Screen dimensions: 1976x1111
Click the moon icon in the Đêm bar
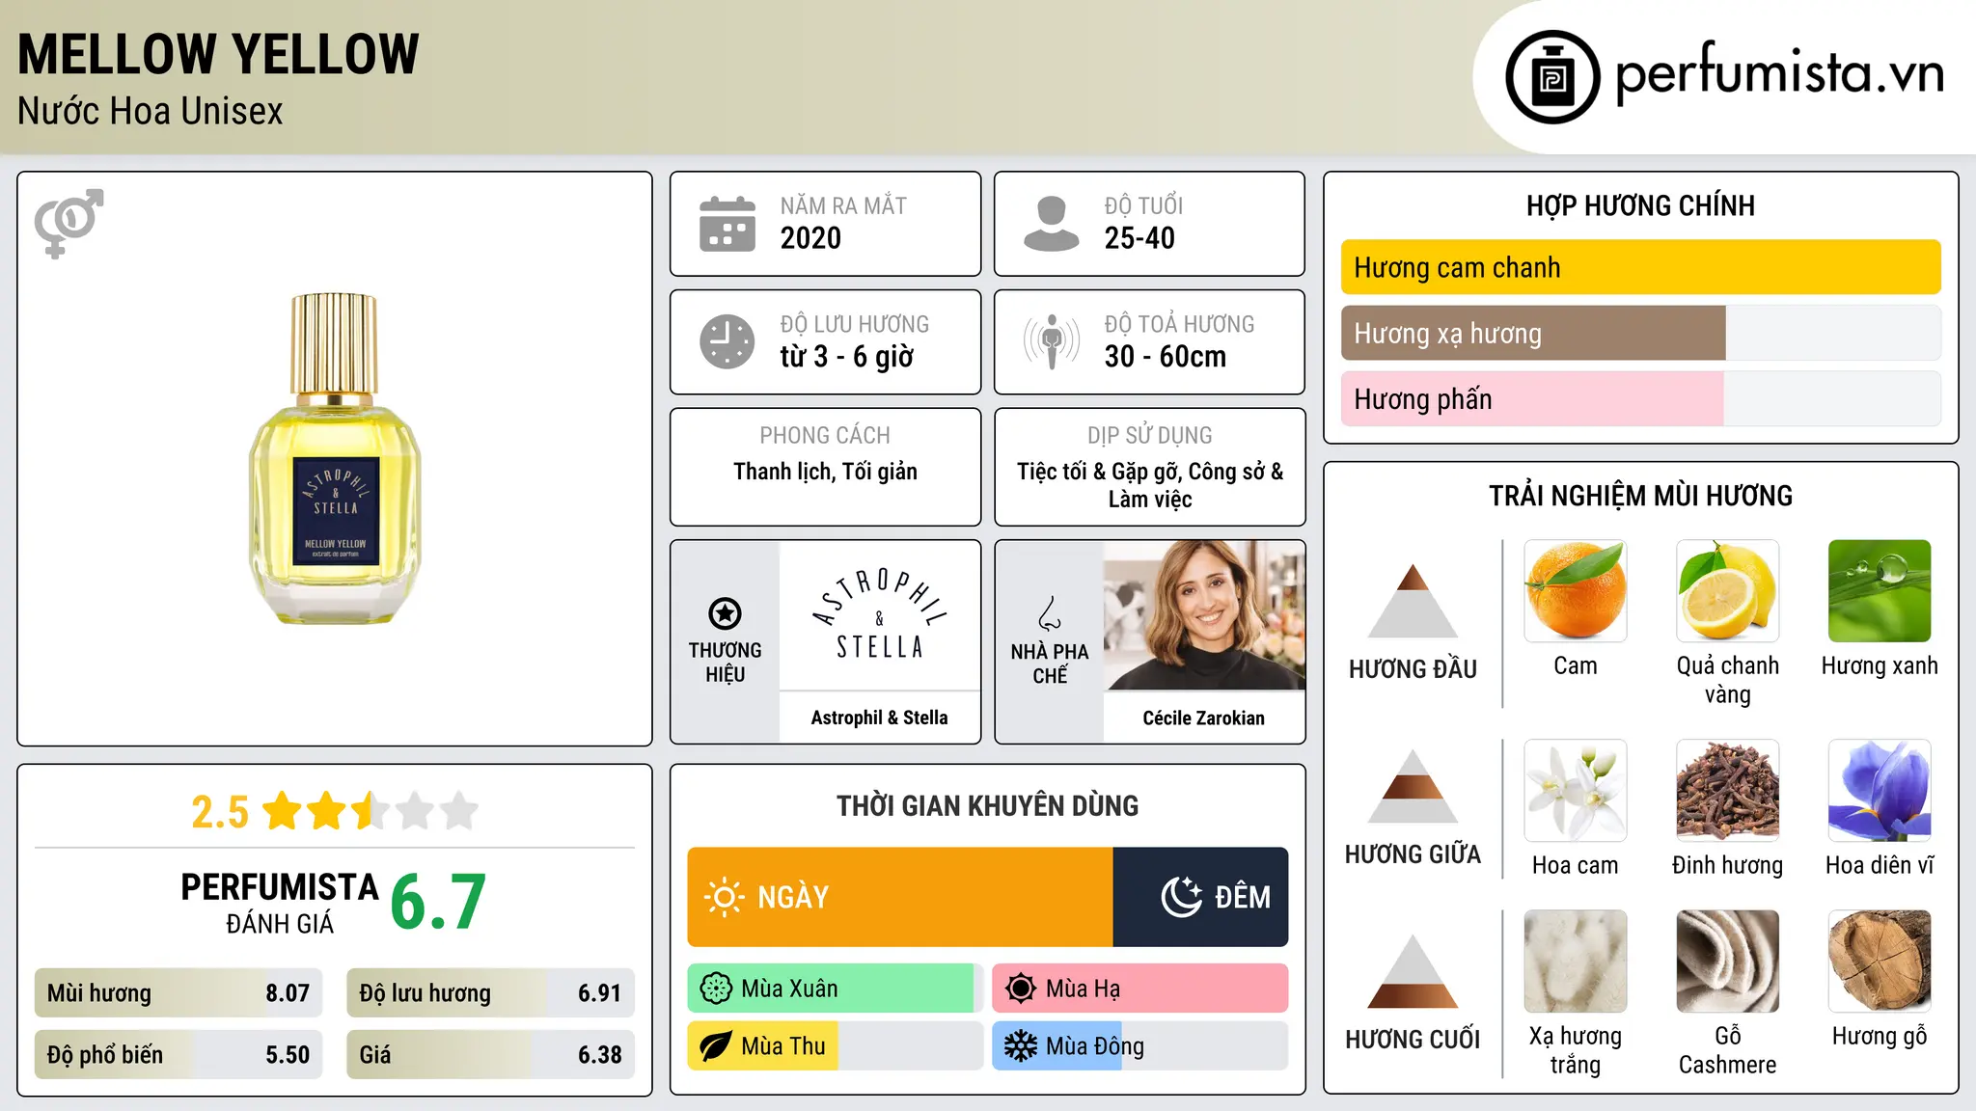point(1181,897)
